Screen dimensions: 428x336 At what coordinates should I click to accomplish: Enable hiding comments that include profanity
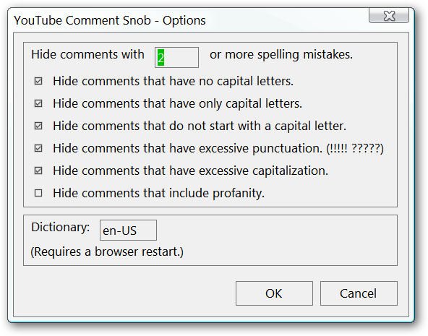tap(38, 193)
